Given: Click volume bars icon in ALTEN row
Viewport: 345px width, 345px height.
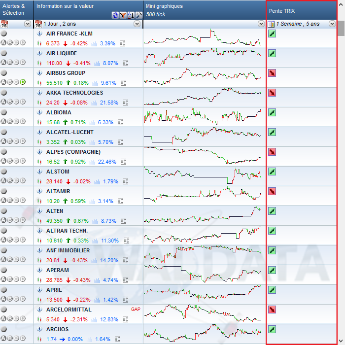Looking at the screenshot, I should point(95,221).
